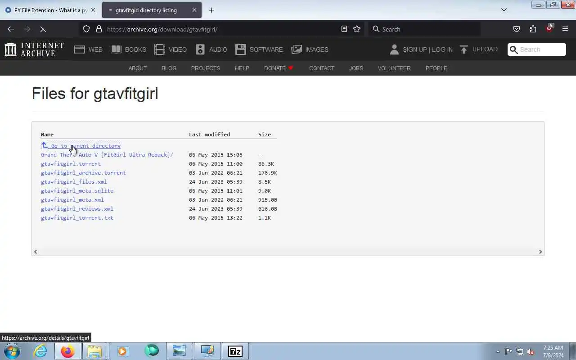
Task: Expand the list all tabs dropdown
Action: [504, 10]
